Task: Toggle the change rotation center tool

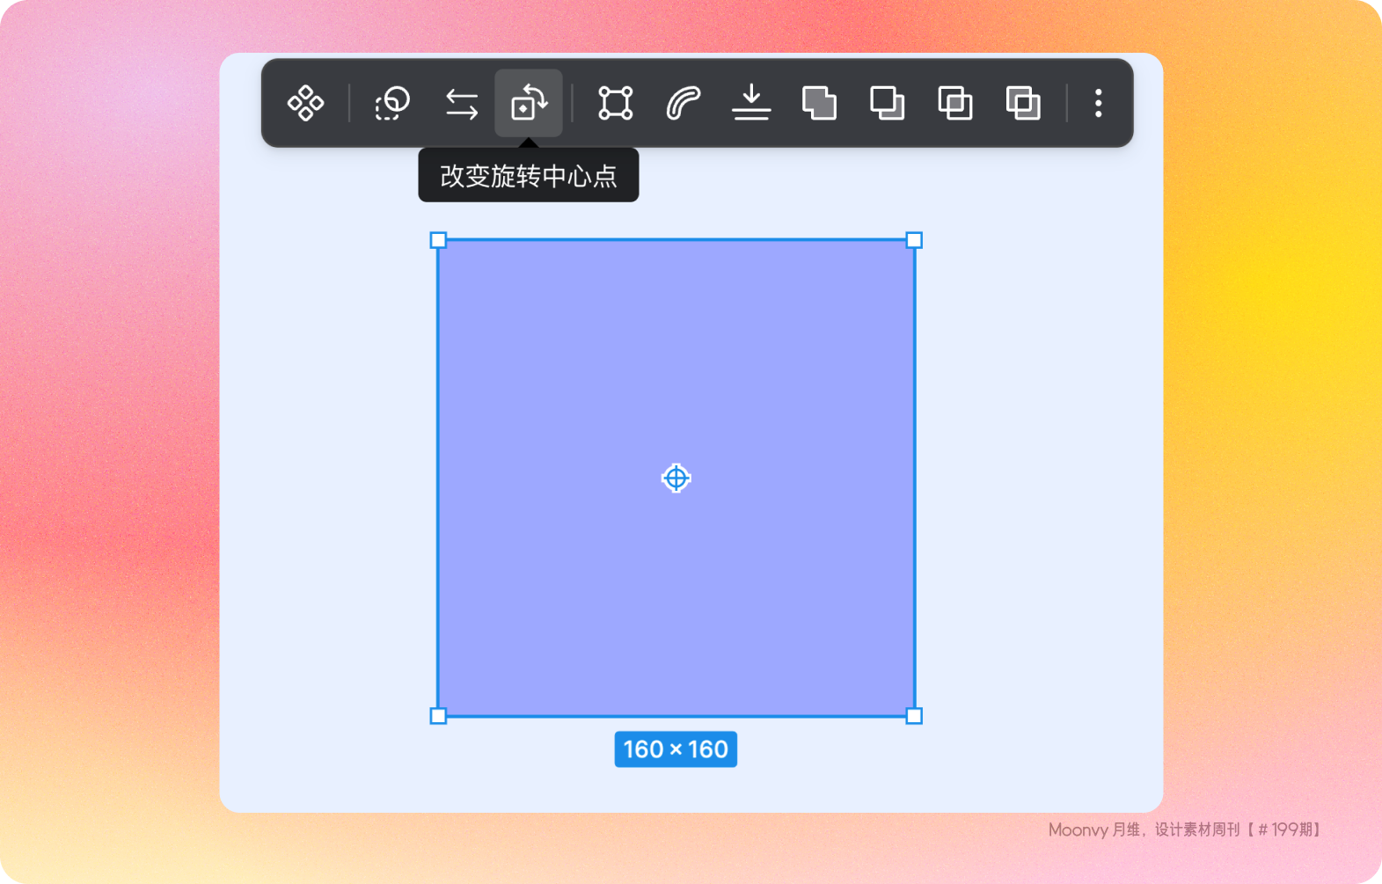Action: [529, 104]
